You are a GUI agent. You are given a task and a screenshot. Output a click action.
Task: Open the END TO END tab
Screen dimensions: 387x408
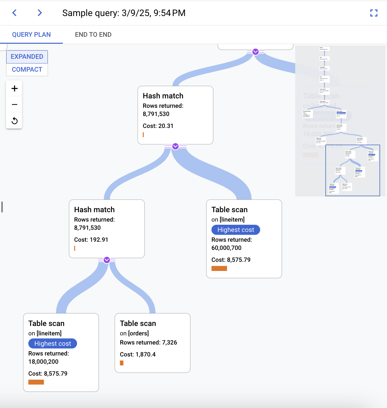[93, 35]
